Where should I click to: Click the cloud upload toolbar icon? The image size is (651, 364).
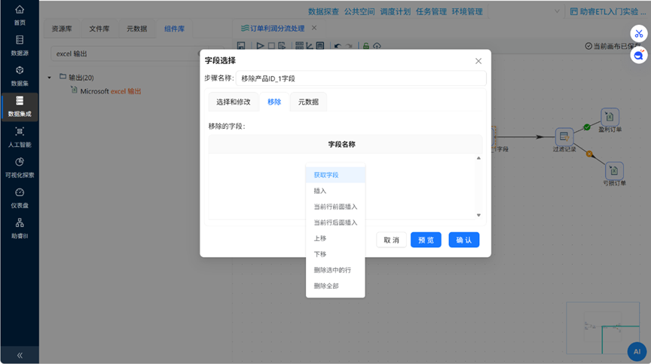point(377,46)
